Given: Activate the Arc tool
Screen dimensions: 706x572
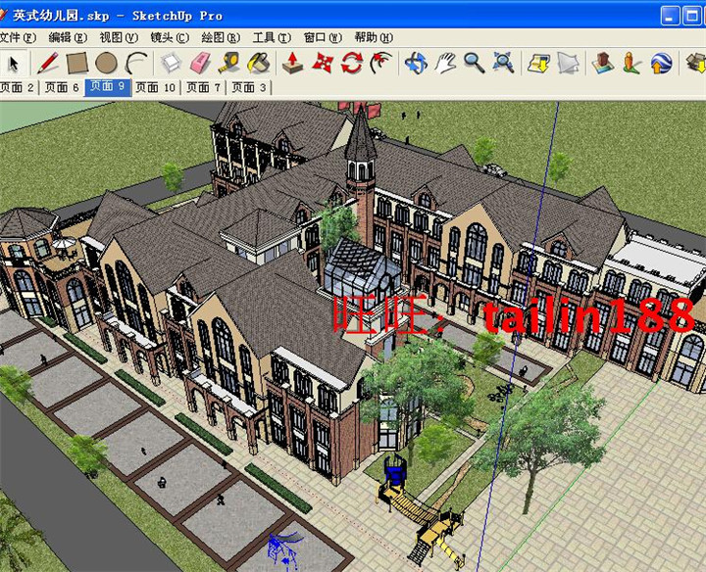Looking at the screenshot, I should pos(137,63).
